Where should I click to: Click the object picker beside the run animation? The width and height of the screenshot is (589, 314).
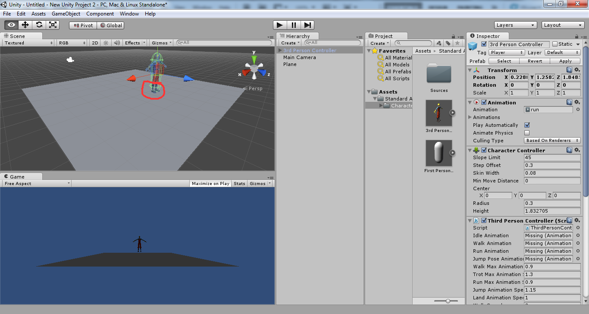tap(577, 110)
